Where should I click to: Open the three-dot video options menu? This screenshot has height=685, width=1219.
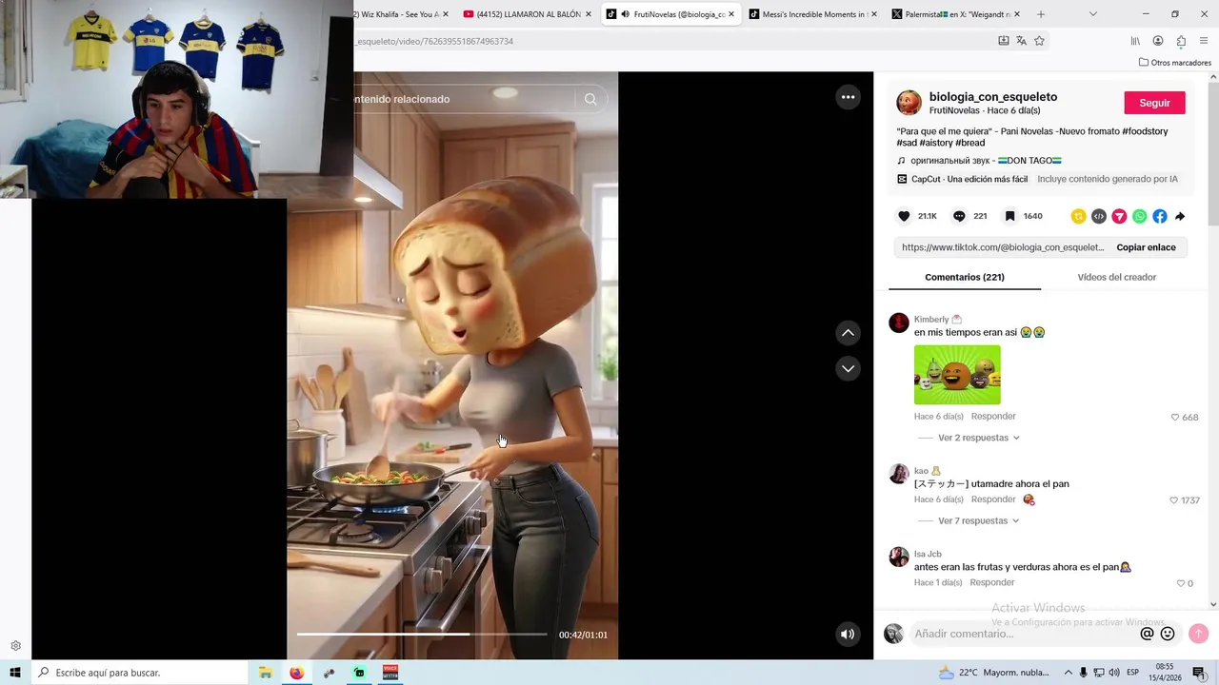[x=848, y=97]
